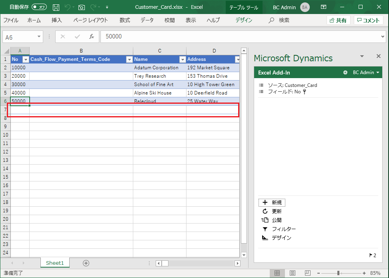Image resolution: width=389 pixels, height=278 pixels.
Task: Click the enter checkmark in formula bar
Action: pos(77,37)
